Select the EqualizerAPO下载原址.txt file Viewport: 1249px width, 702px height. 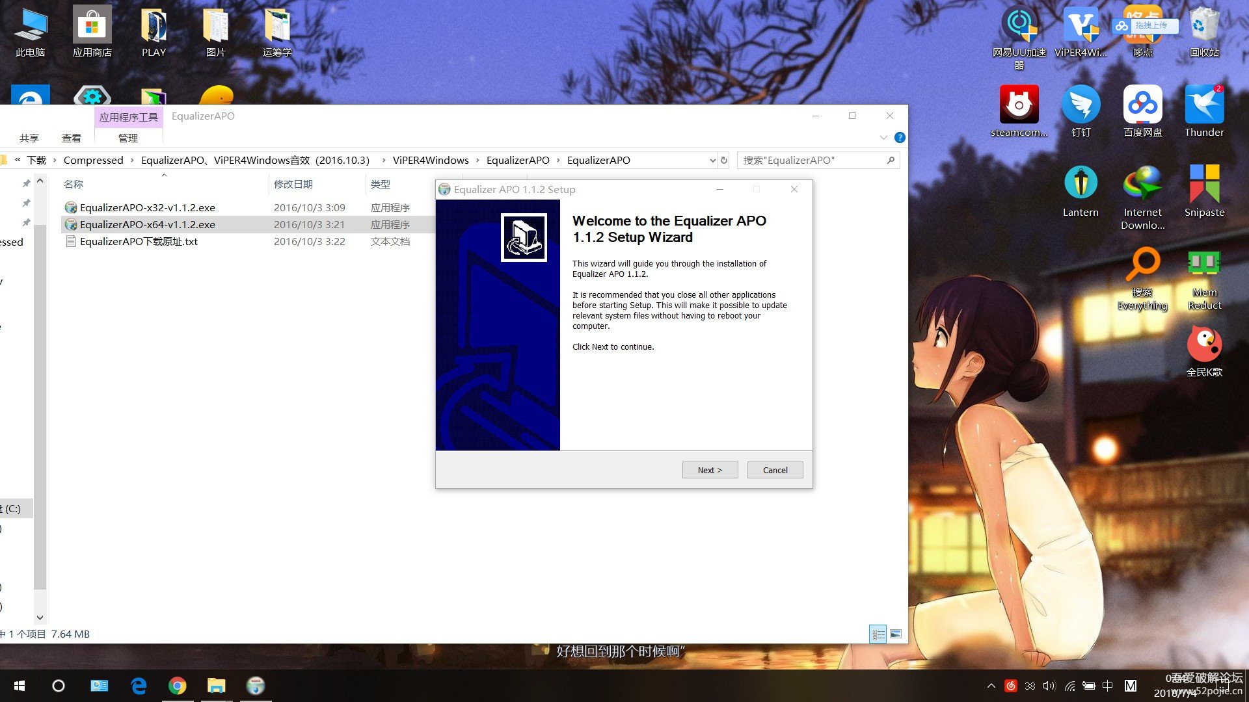pyautogui.click(x=139, y=241)
